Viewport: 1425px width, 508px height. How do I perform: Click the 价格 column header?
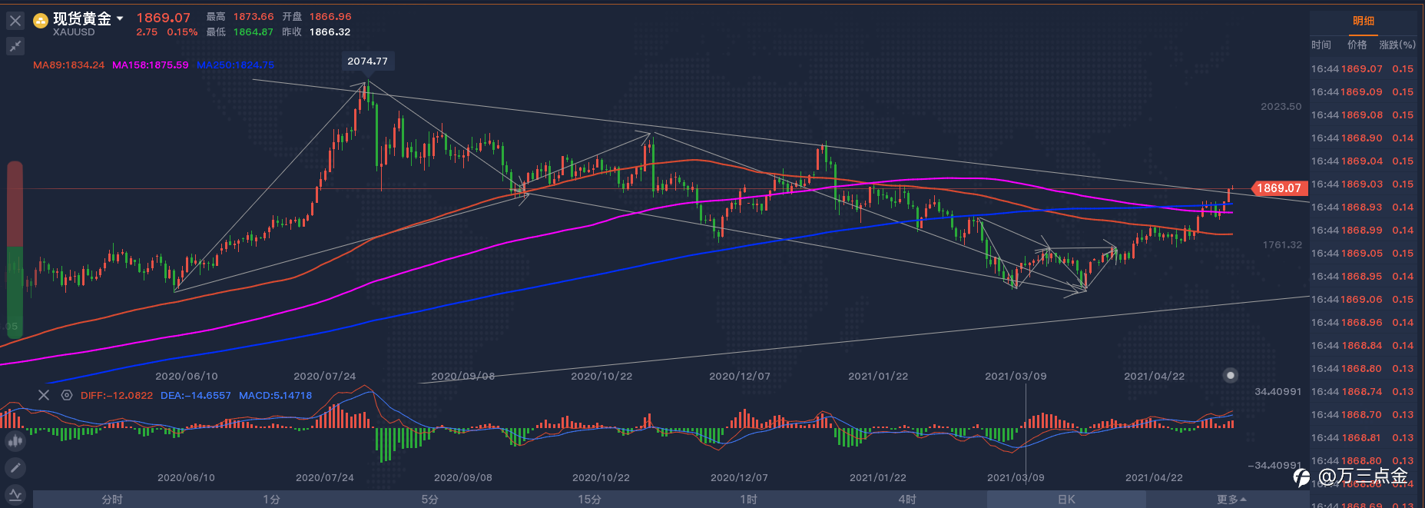[1357, 45]
